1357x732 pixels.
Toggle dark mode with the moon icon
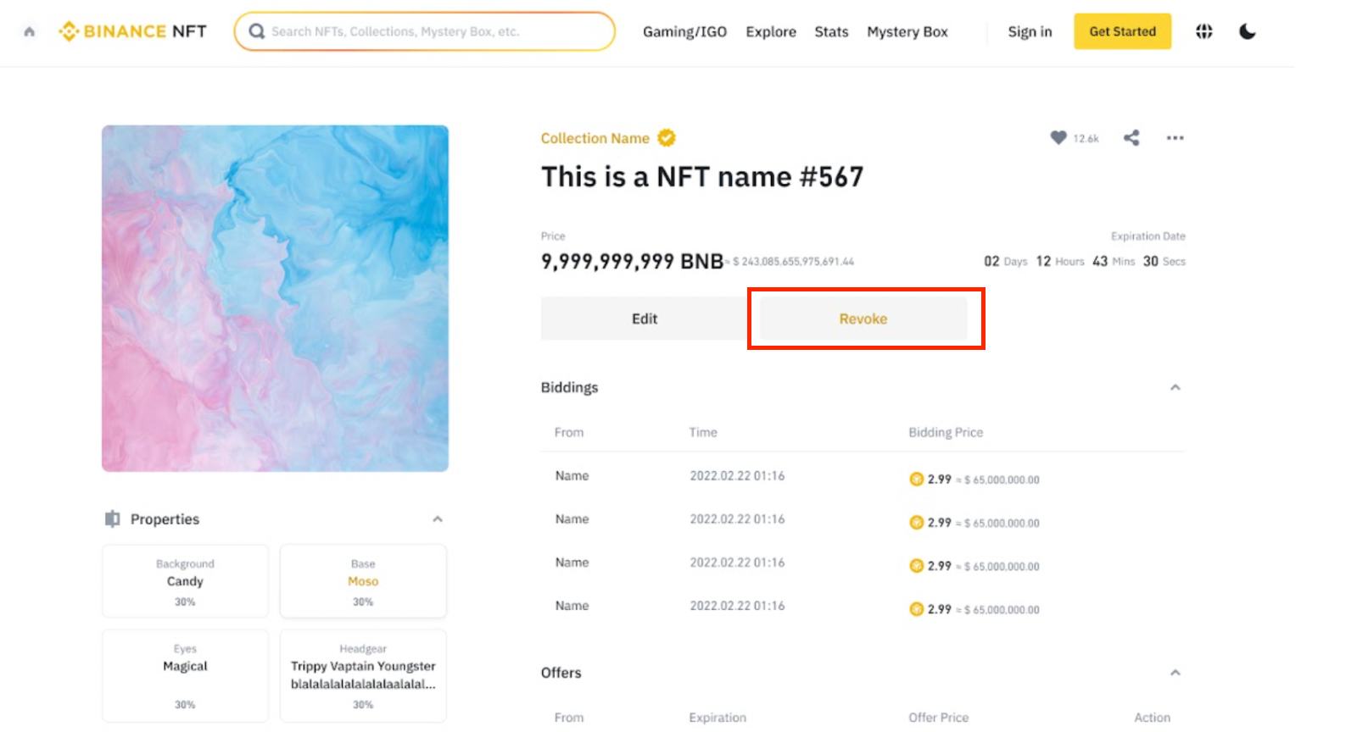click(x=1247, y=31)
